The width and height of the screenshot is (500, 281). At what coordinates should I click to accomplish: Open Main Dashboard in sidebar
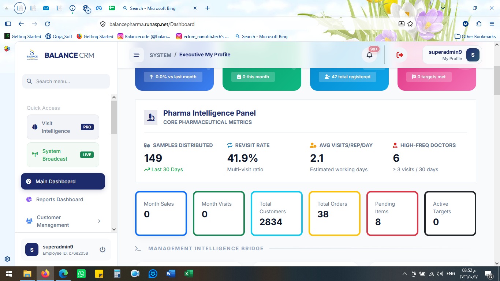point(63,181)
